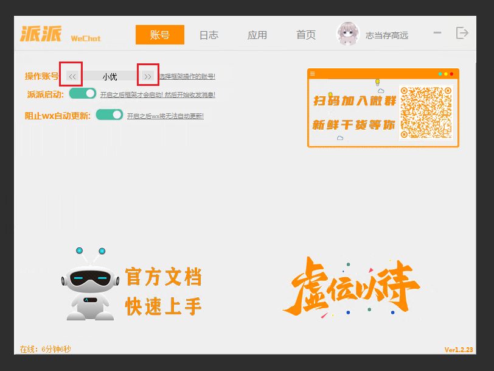Click the hamburger menu icon on banner
Screen dimensions: 494x371
[313, 74]
